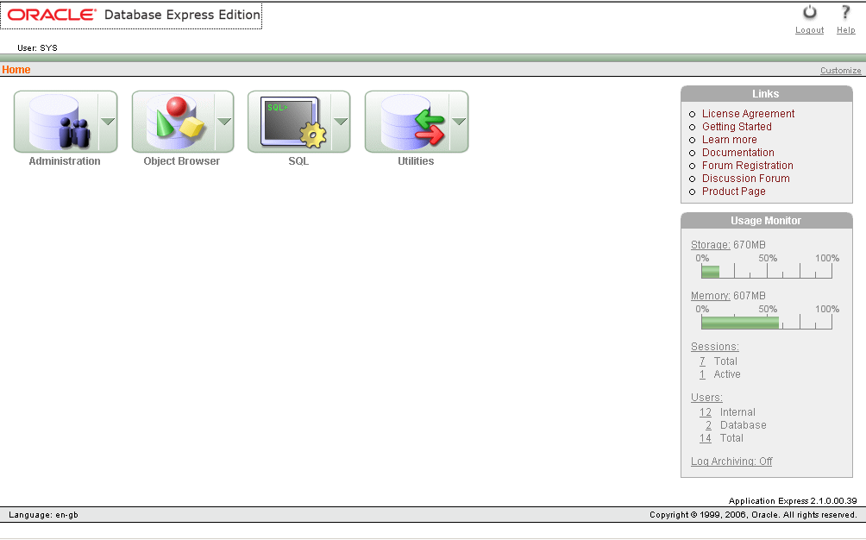866x540 pixels.
Task: Click the Utilities label text
Action: coord(416,161)
